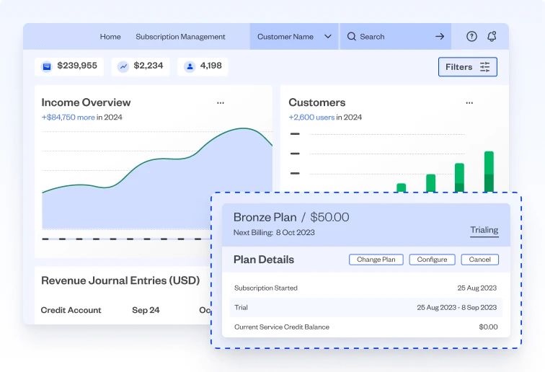545x372 pixels.
Task: Click the +$84,750 more link
Action: coord(68,118)
